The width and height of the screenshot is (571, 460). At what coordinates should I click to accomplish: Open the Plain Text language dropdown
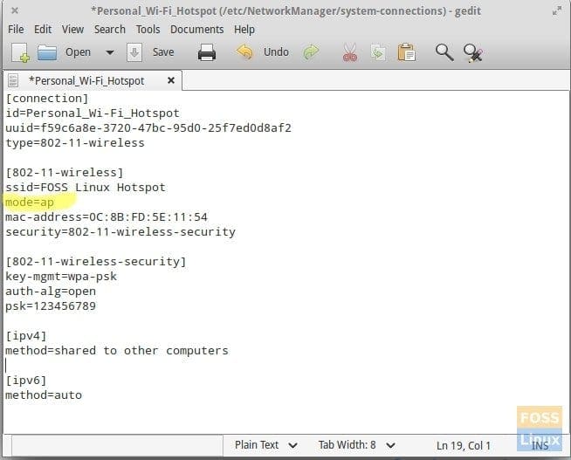click(265, 445)
